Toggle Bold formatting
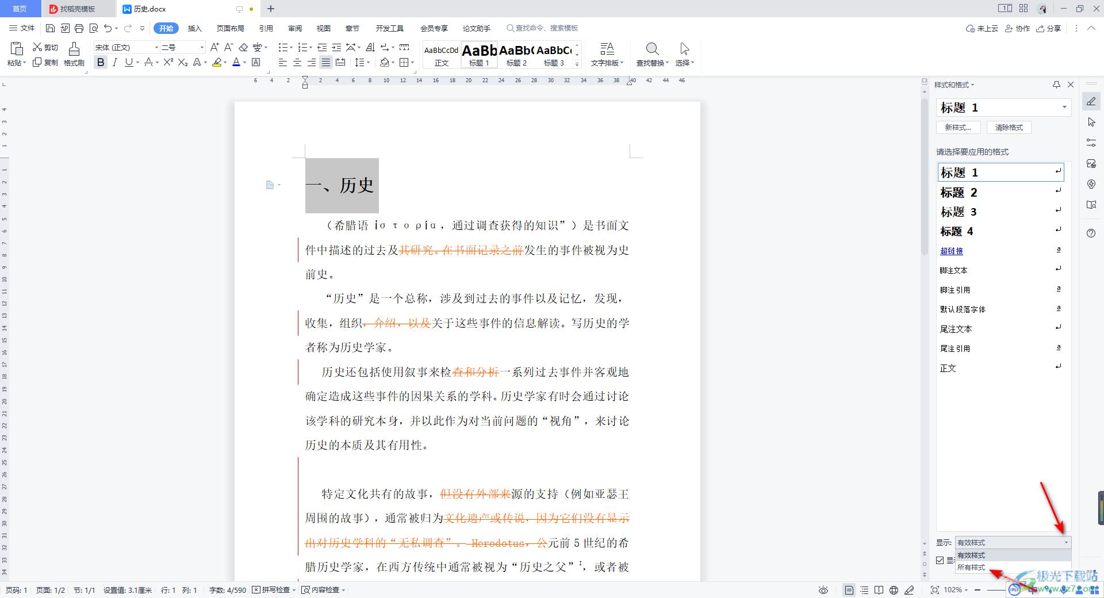The width and height of the screenshot is (1104, 598). tap(101, 62)
